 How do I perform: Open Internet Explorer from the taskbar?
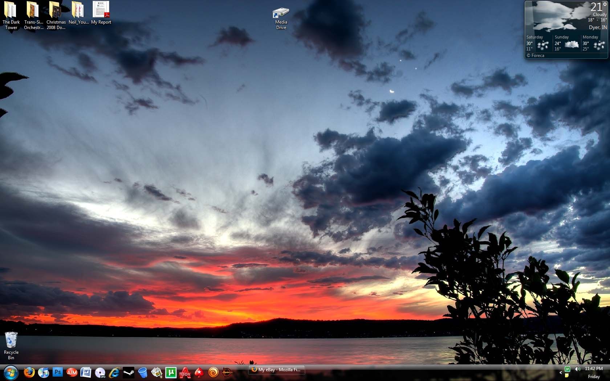point(114,372)
